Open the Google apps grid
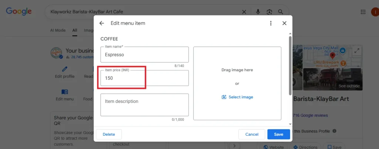The width and height of the screenshot is (379, 149). pos(363,12)
